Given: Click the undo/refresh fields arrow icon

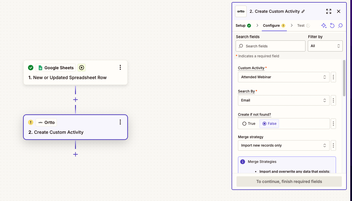Looking at the screenshot, I should (x=332, y=26).
